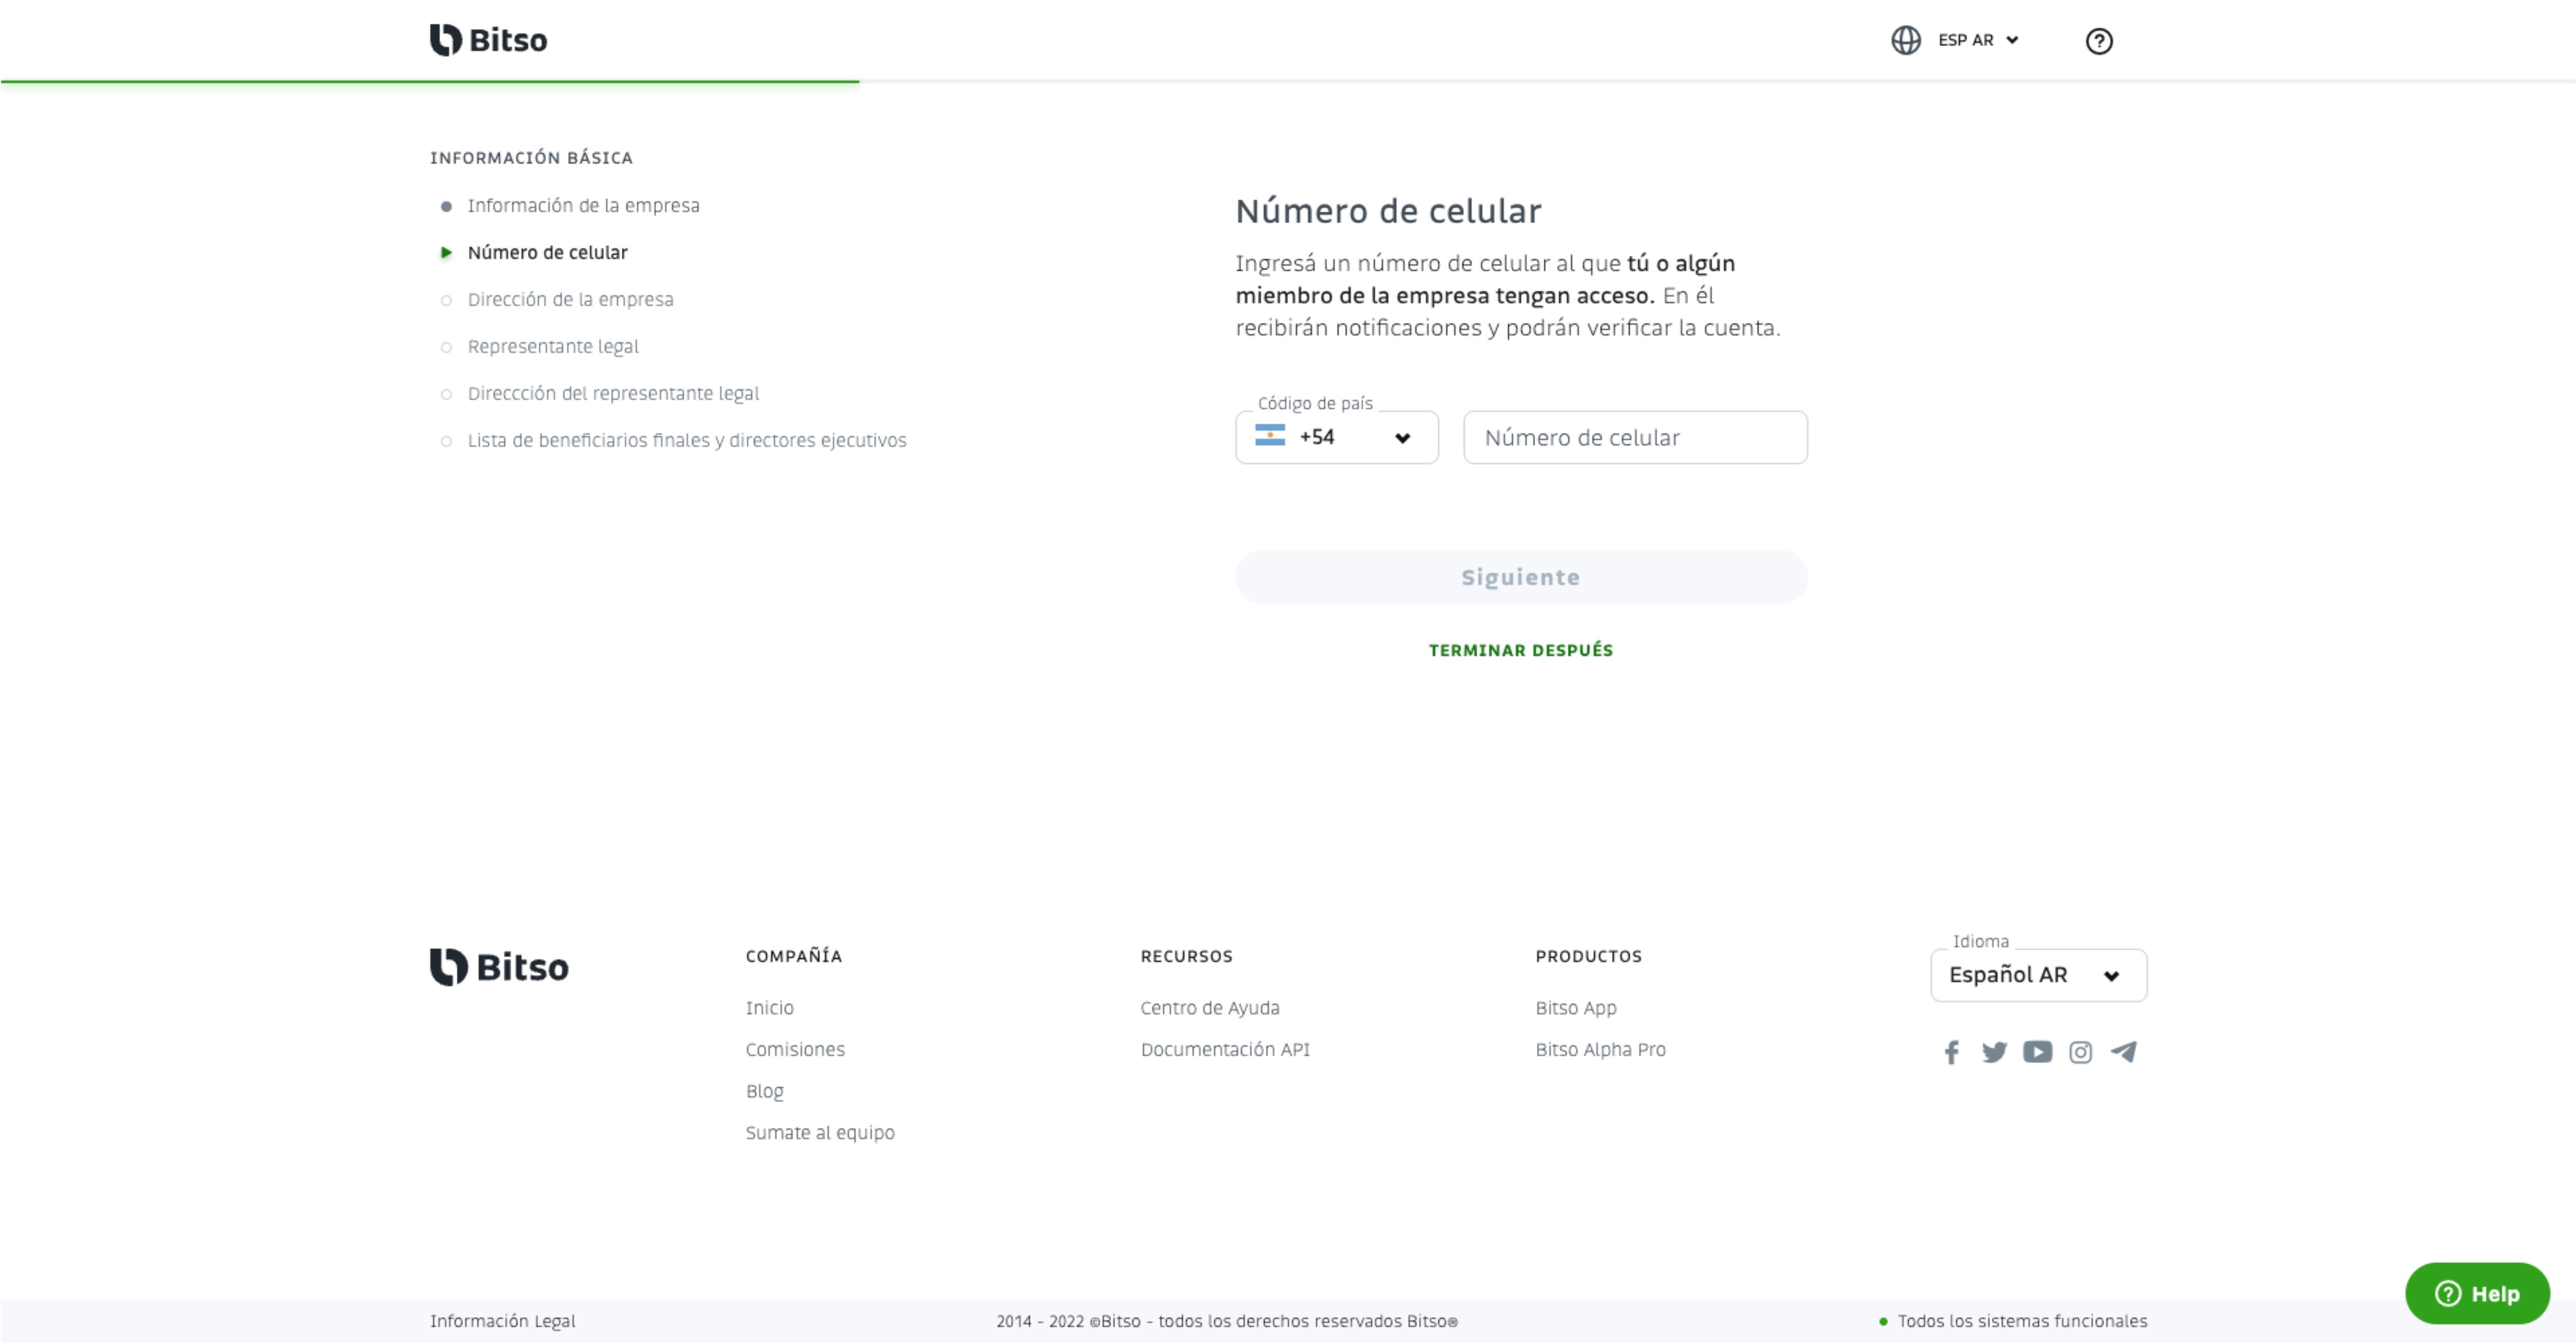Image resolution: width=2576 pixels, height=1343 pixels.
Task: Select 'Dirección de la empresa' step
Action: point(570,299)
